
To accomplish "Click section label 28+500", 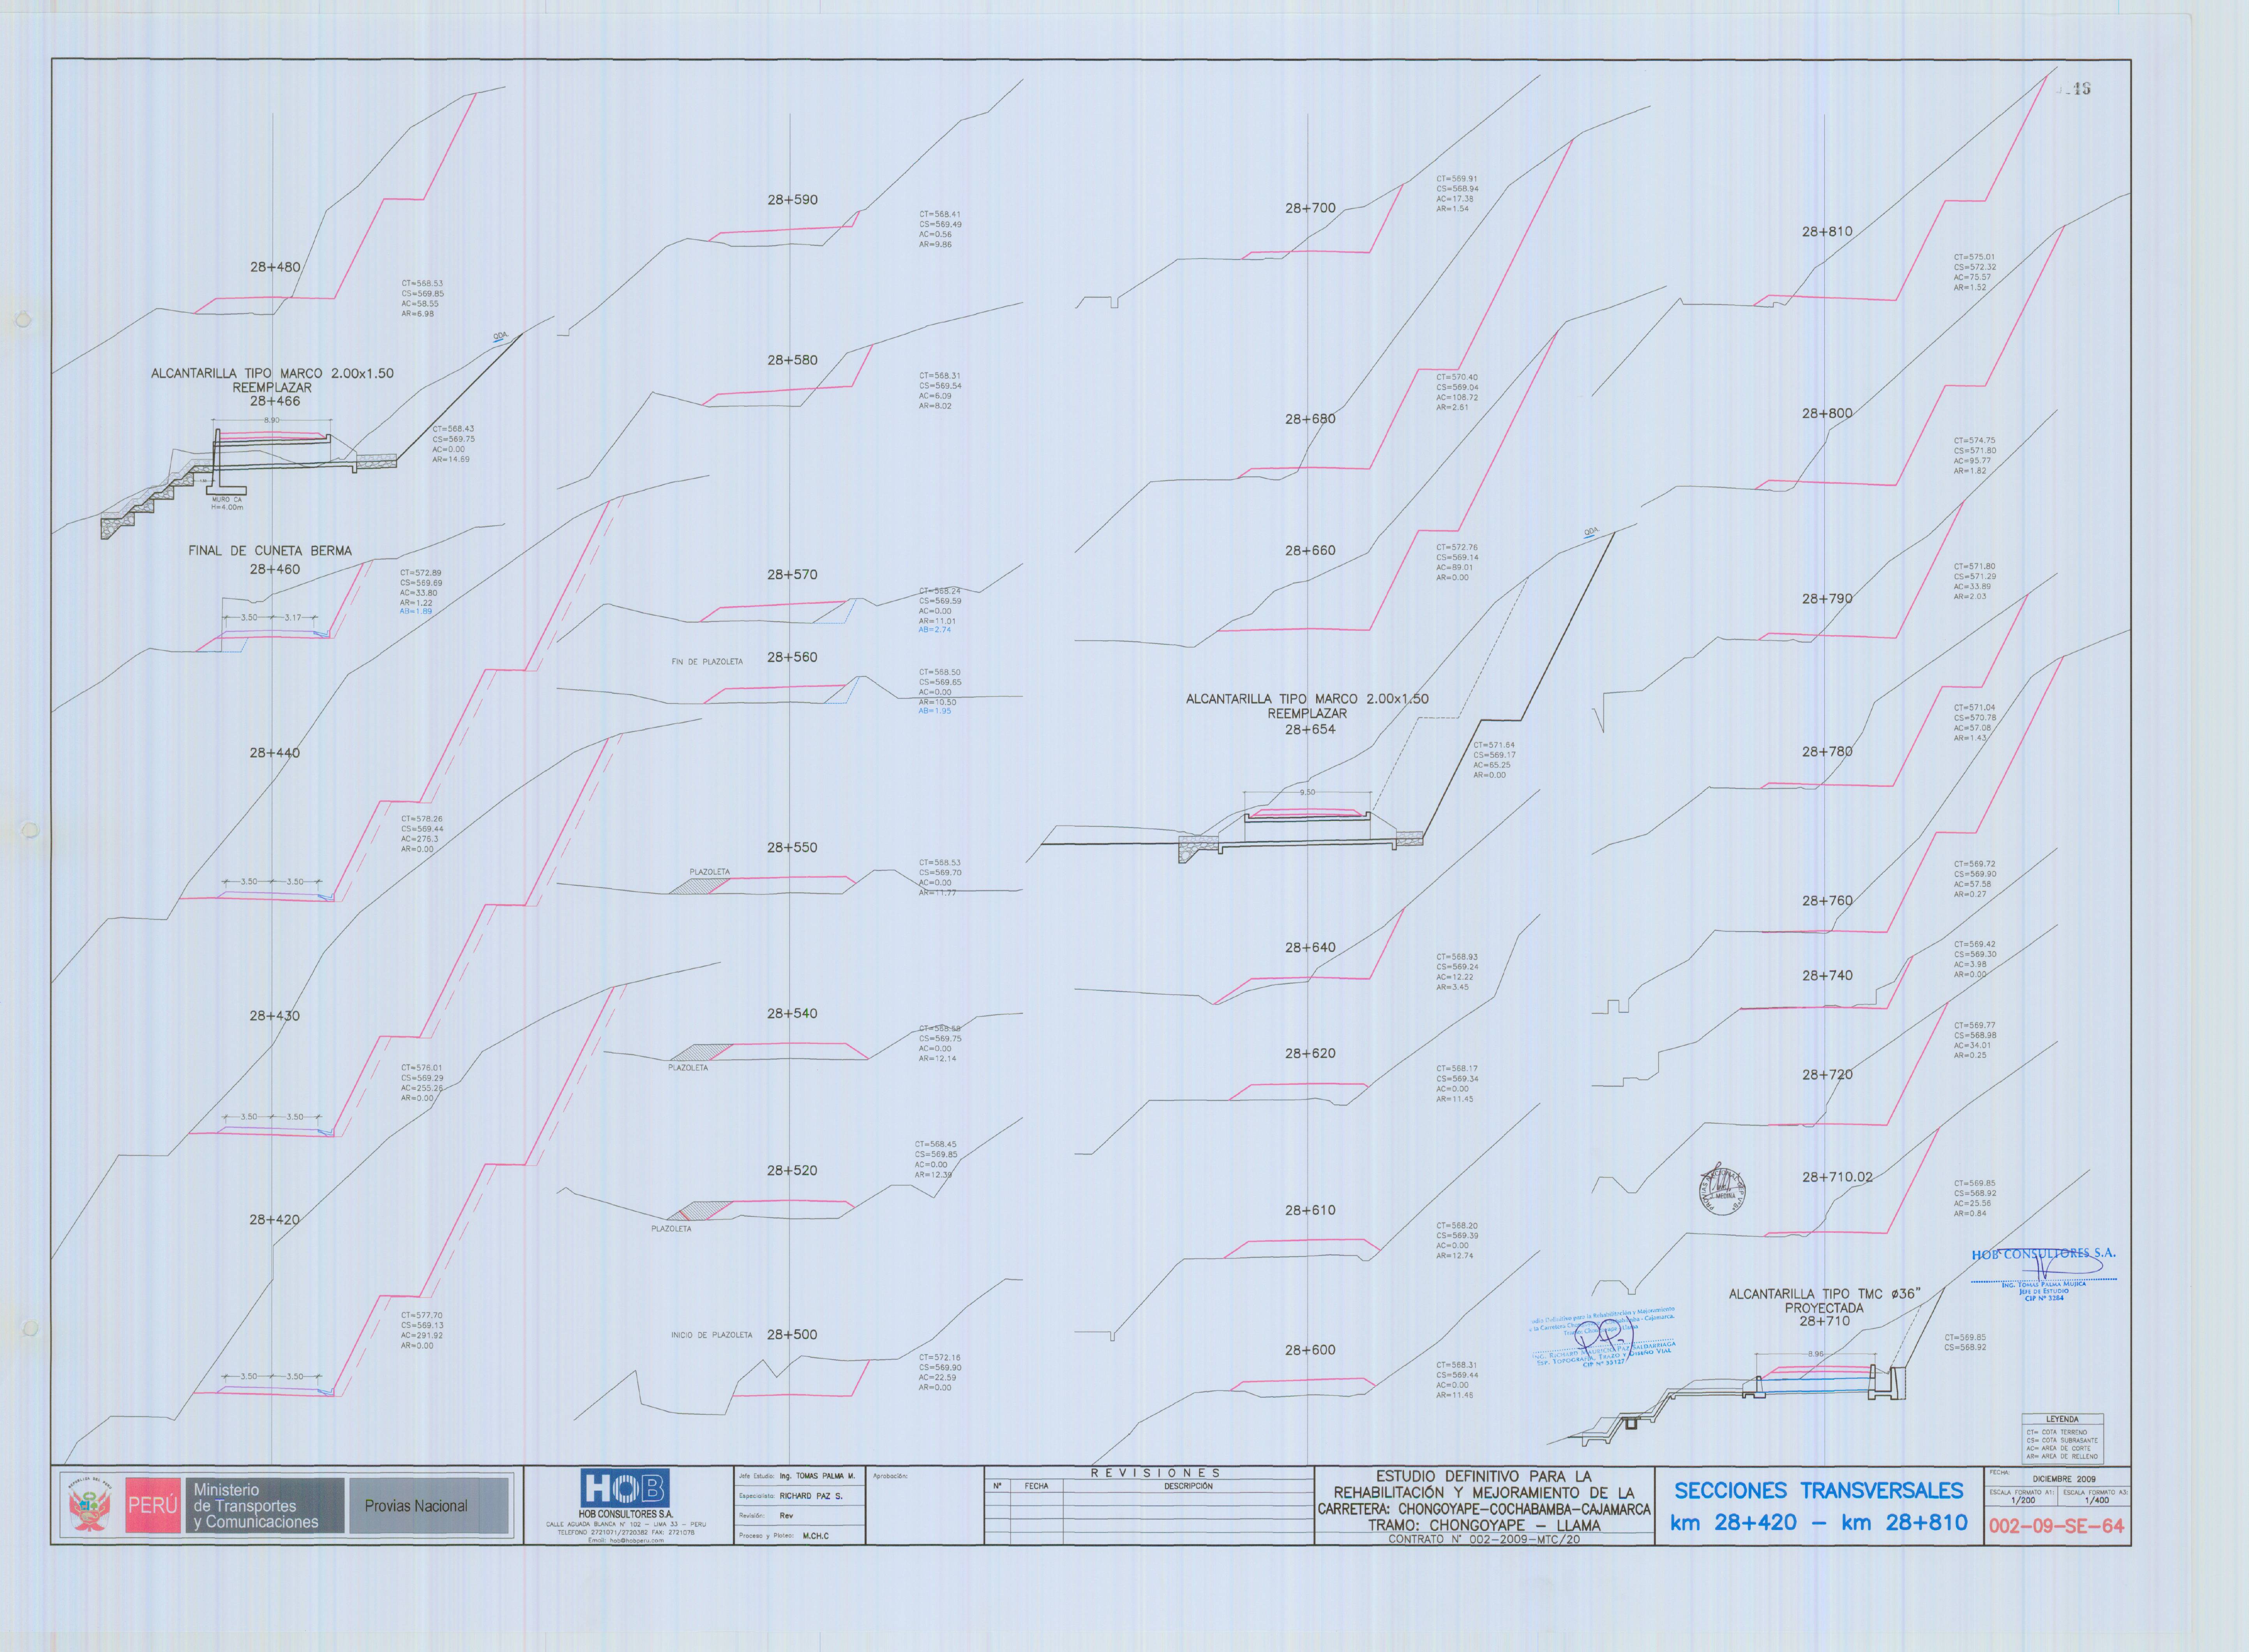I will tap(792, 1335).
